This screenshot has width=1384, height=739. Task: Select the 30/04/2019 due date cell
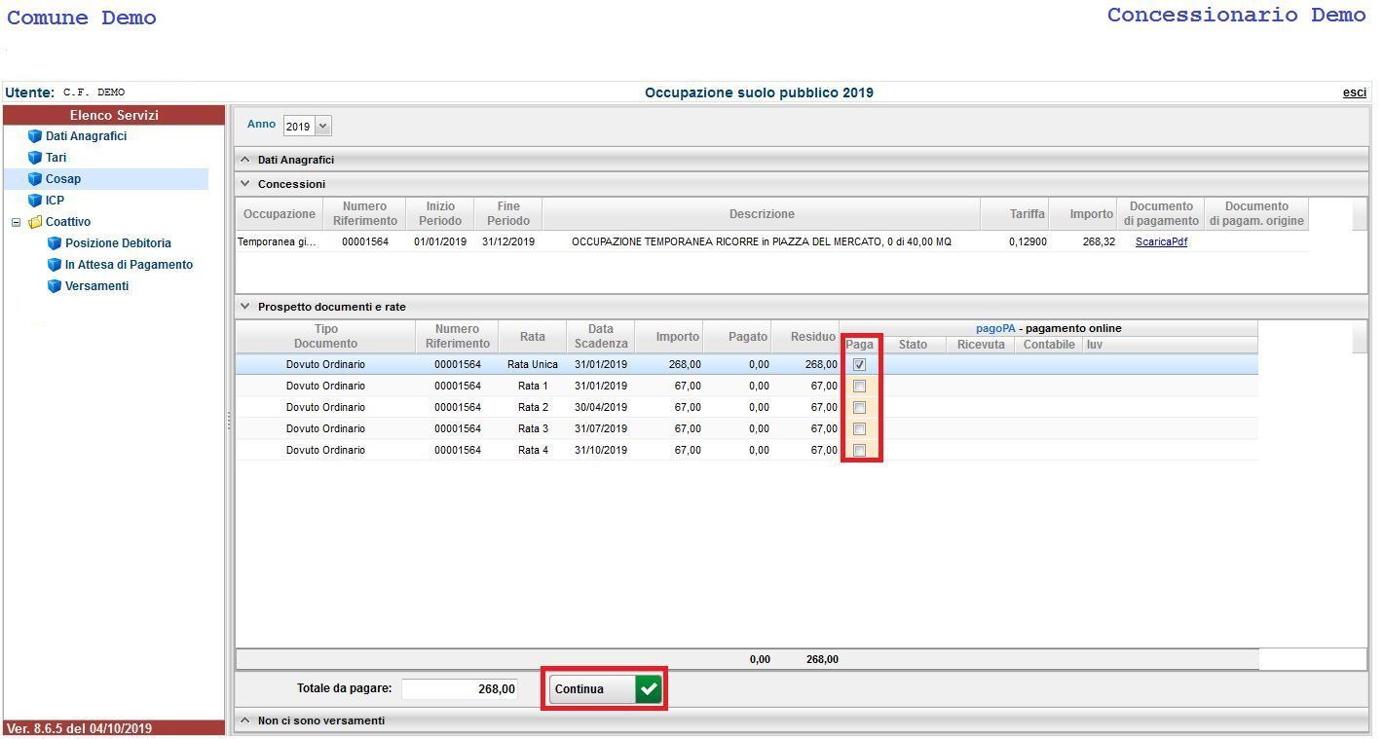pos(601,407)
